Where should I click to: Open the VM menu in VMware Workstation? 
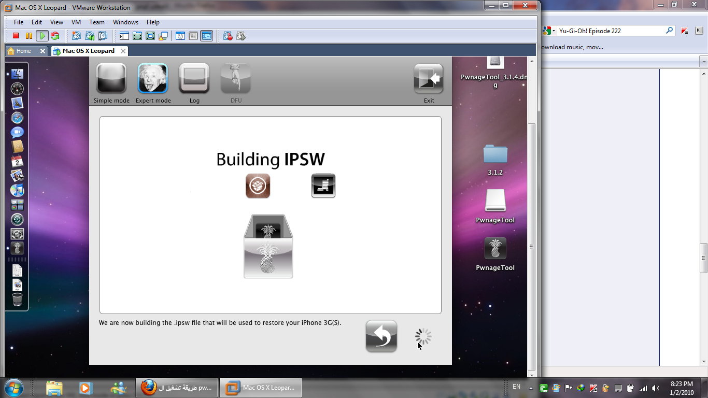coord(76,22)
